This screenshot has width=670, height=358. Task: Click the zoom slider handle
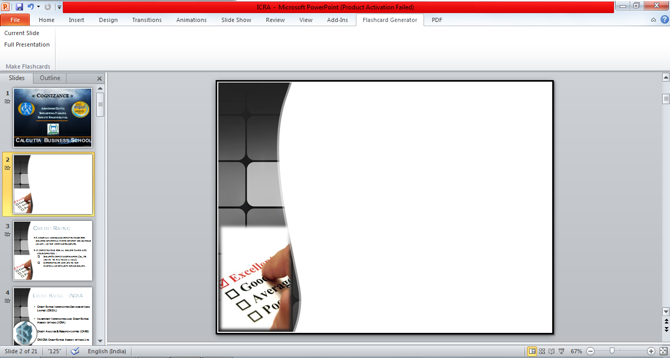pos(612,351)
